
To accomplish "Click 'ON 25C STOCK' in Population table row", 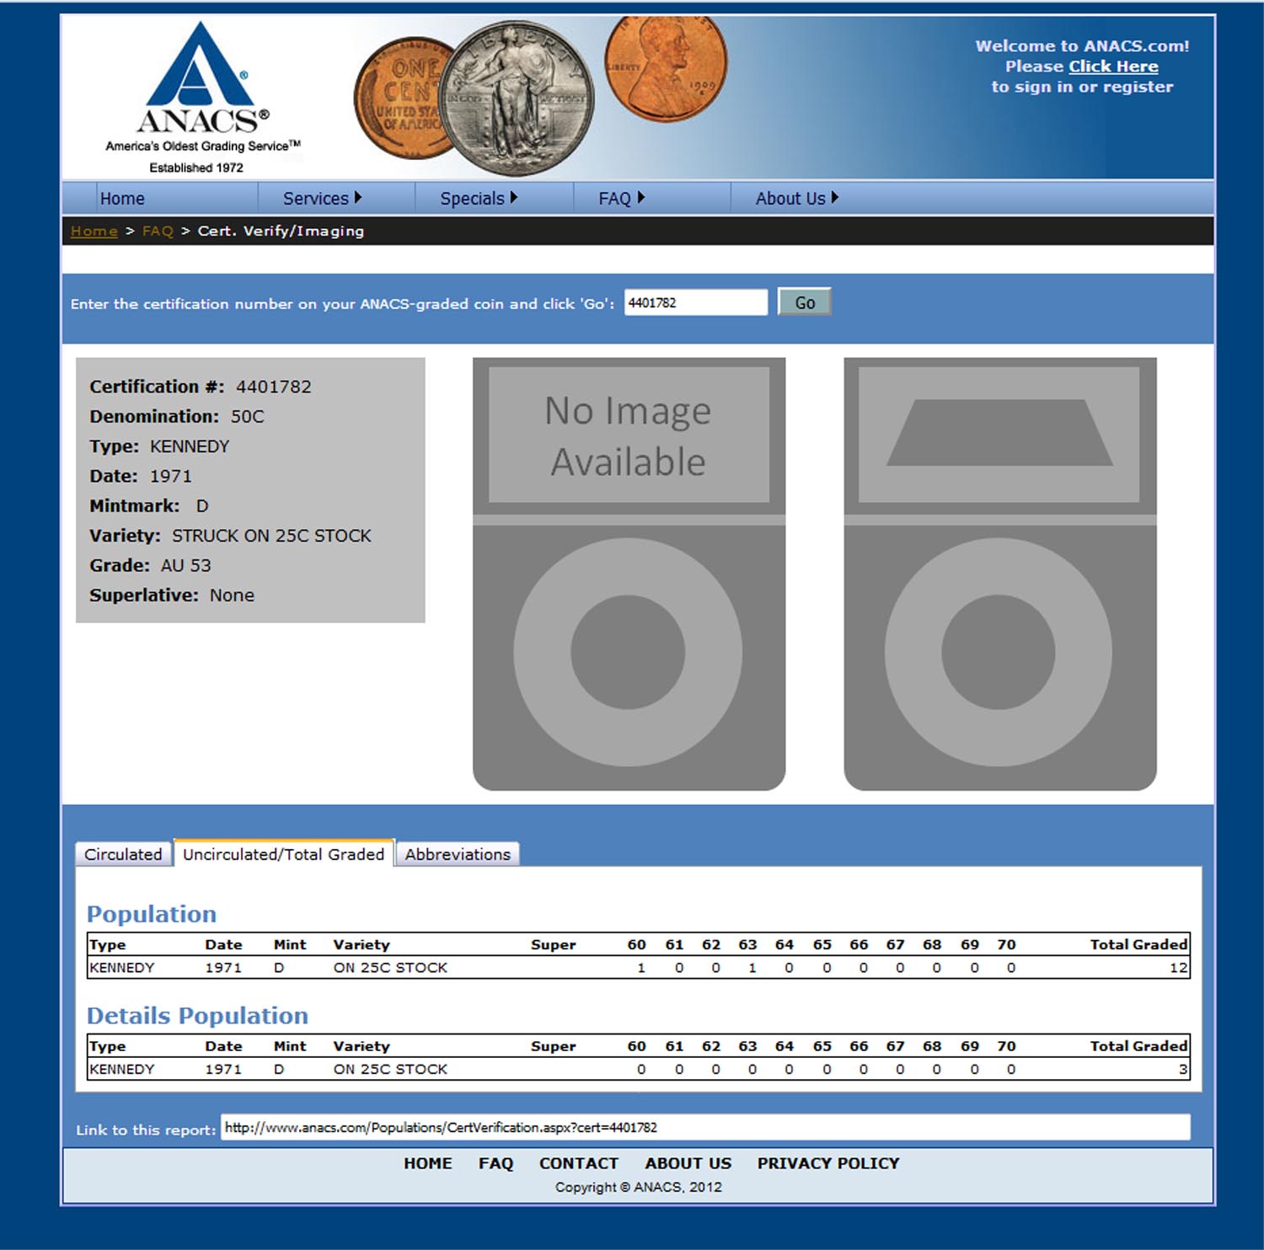I will [x=390, y=968].
